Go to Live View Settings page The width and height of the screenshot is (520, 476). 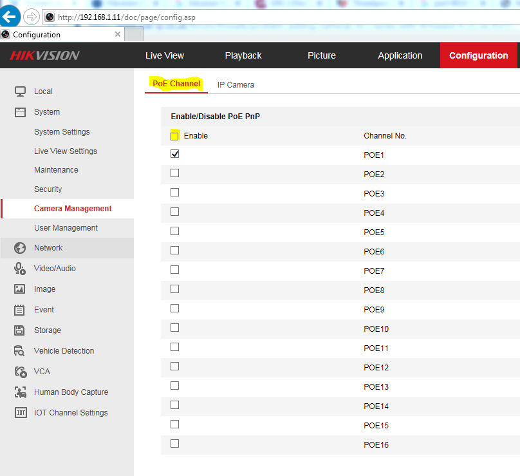click(66, 151)
